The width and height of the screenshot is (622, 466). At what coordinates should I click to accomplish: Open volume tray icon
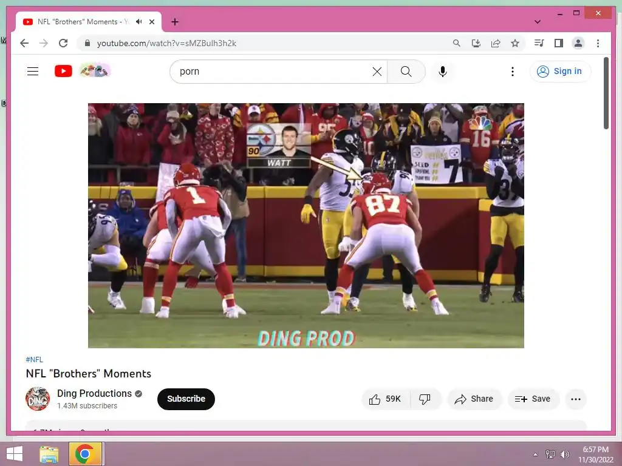pos(565,454)
